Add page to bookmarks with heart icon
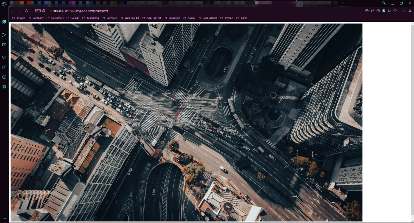Viewport: 414px width, 223px height. 395,11
